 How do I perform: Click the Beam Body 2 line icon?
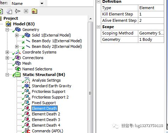pos(28,46)
